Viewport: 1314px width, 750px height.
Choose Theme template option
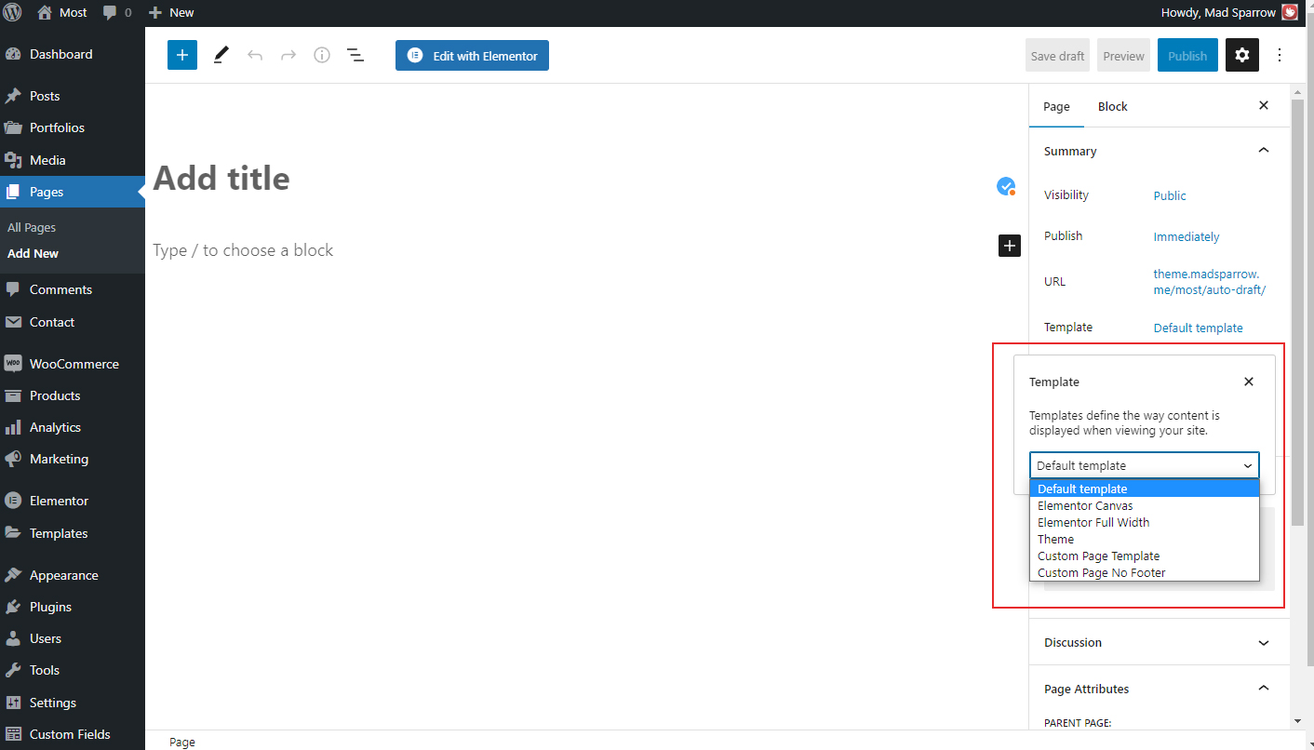pyautogui.click(x=1145, y=539)
